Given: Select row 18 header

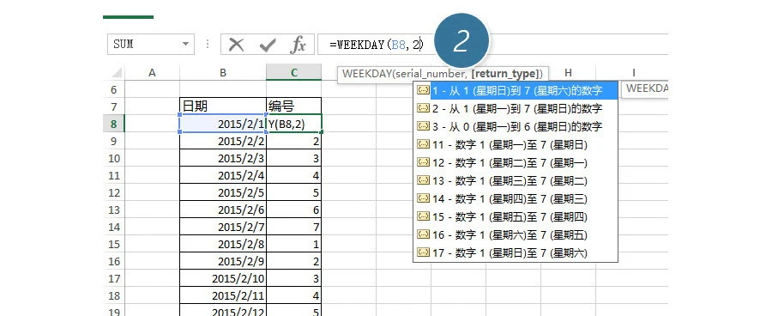Looking at the screenshot, I should (114, 295).
